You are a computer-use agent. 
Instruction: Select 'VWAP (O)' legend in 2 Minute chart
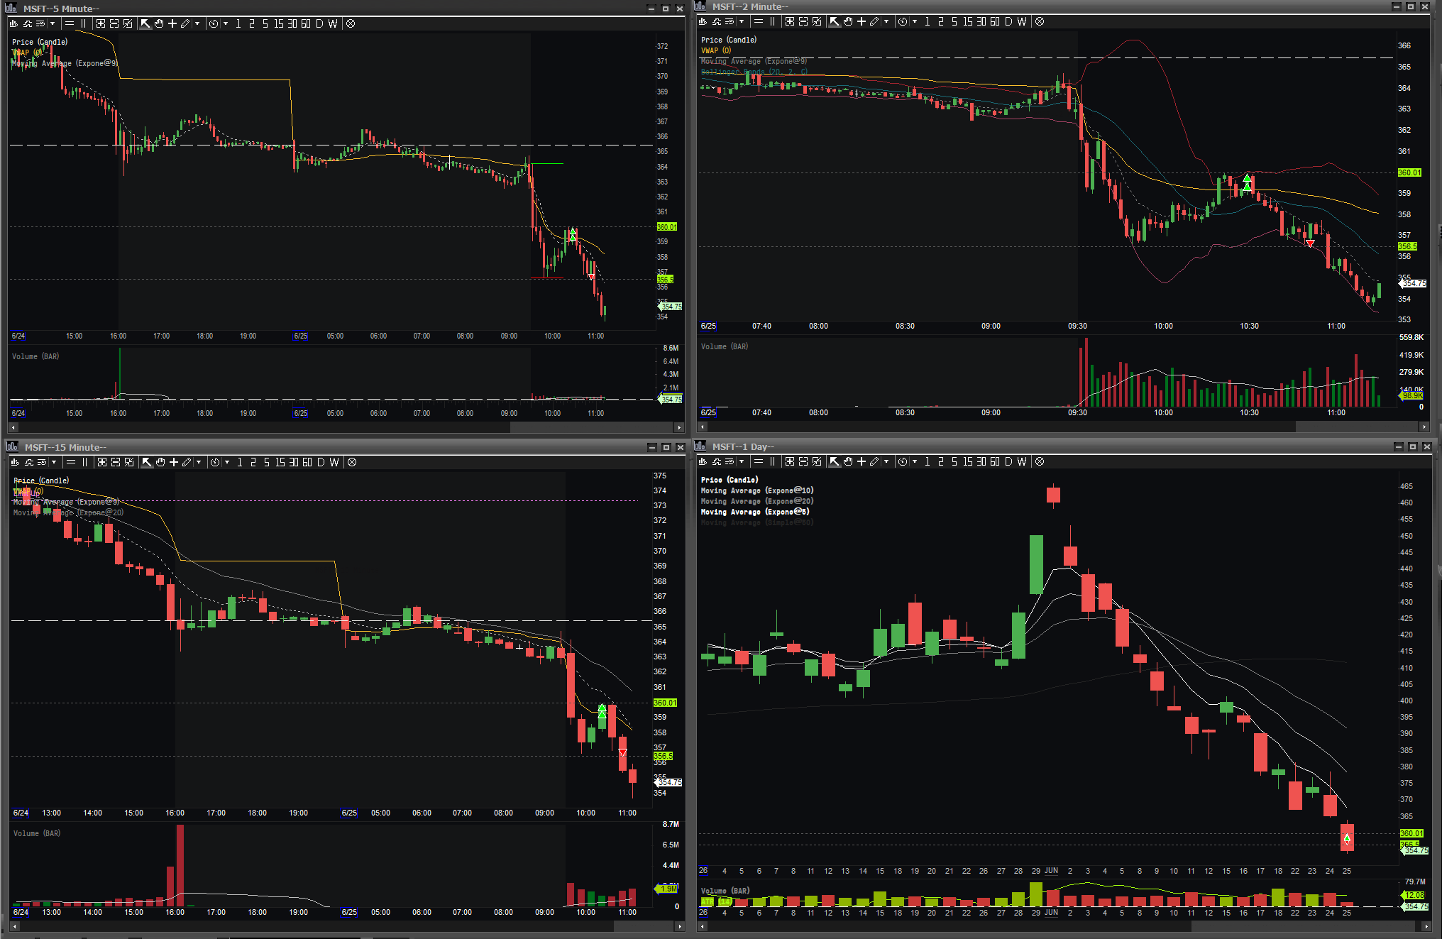coord(716,50)
